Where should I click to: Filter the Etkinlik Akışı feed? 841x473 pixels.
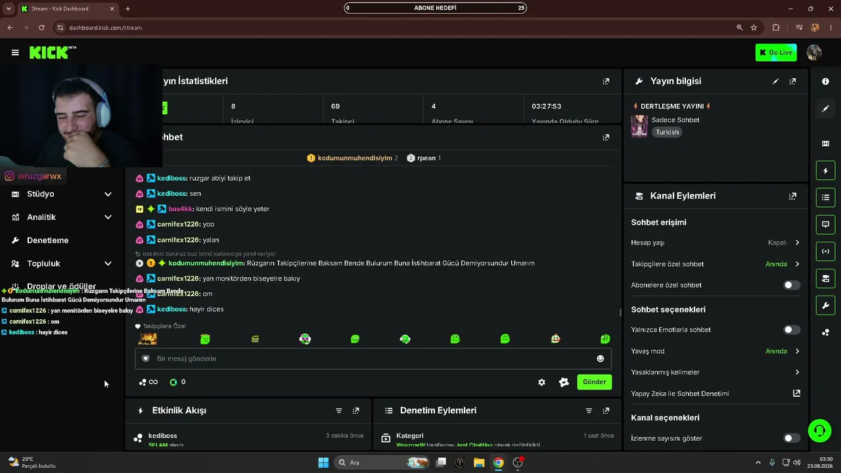pyautogui.click(x=339, y=411)
